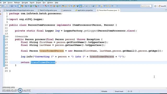Open the Navigate menu

(25, 3)
